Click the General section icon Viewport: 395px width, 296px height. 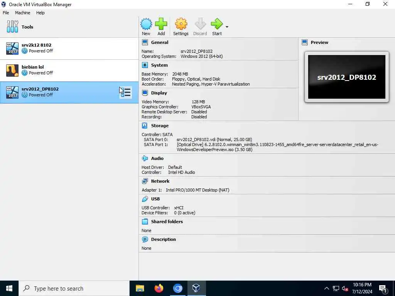[145, 42]
